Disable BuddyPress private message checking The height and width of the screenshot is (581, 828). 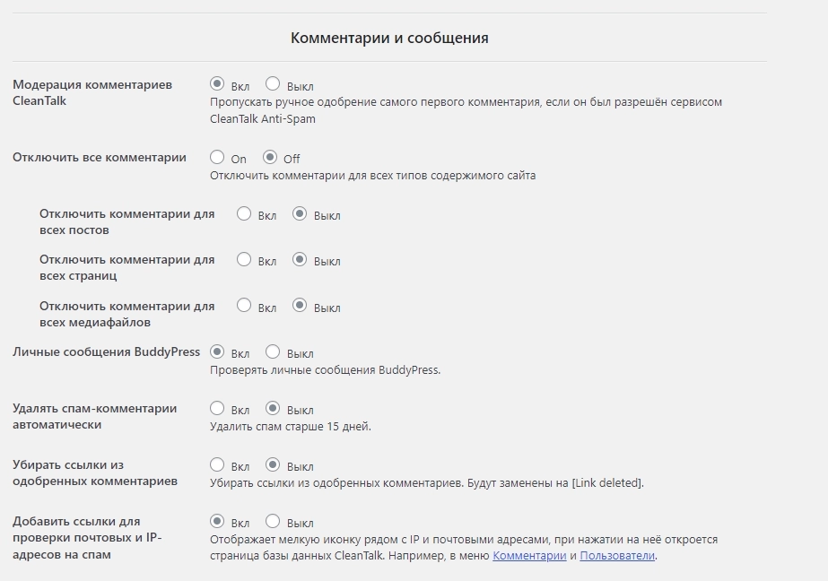(x=273, y=352)
